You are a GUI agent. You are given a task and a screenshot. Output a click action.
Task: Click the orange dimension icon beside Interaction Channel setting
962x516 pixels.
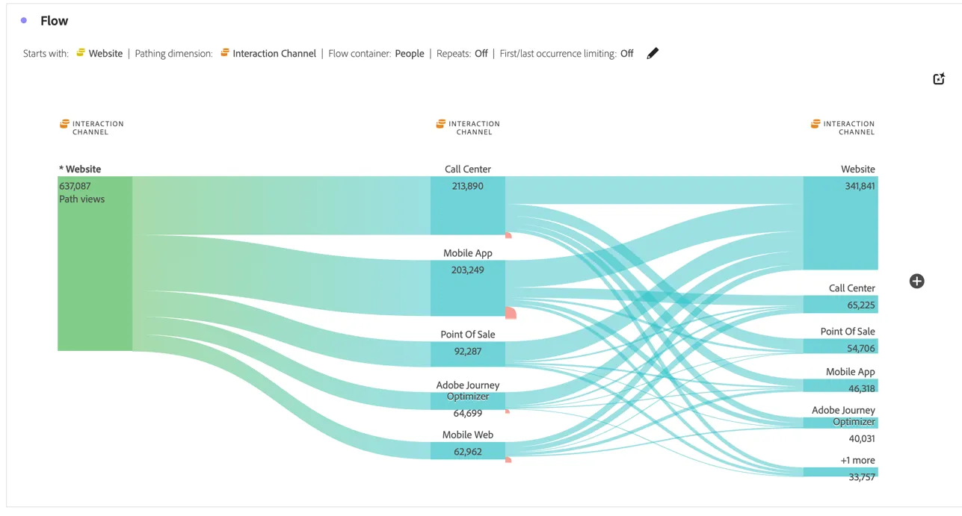click(224, 53)
